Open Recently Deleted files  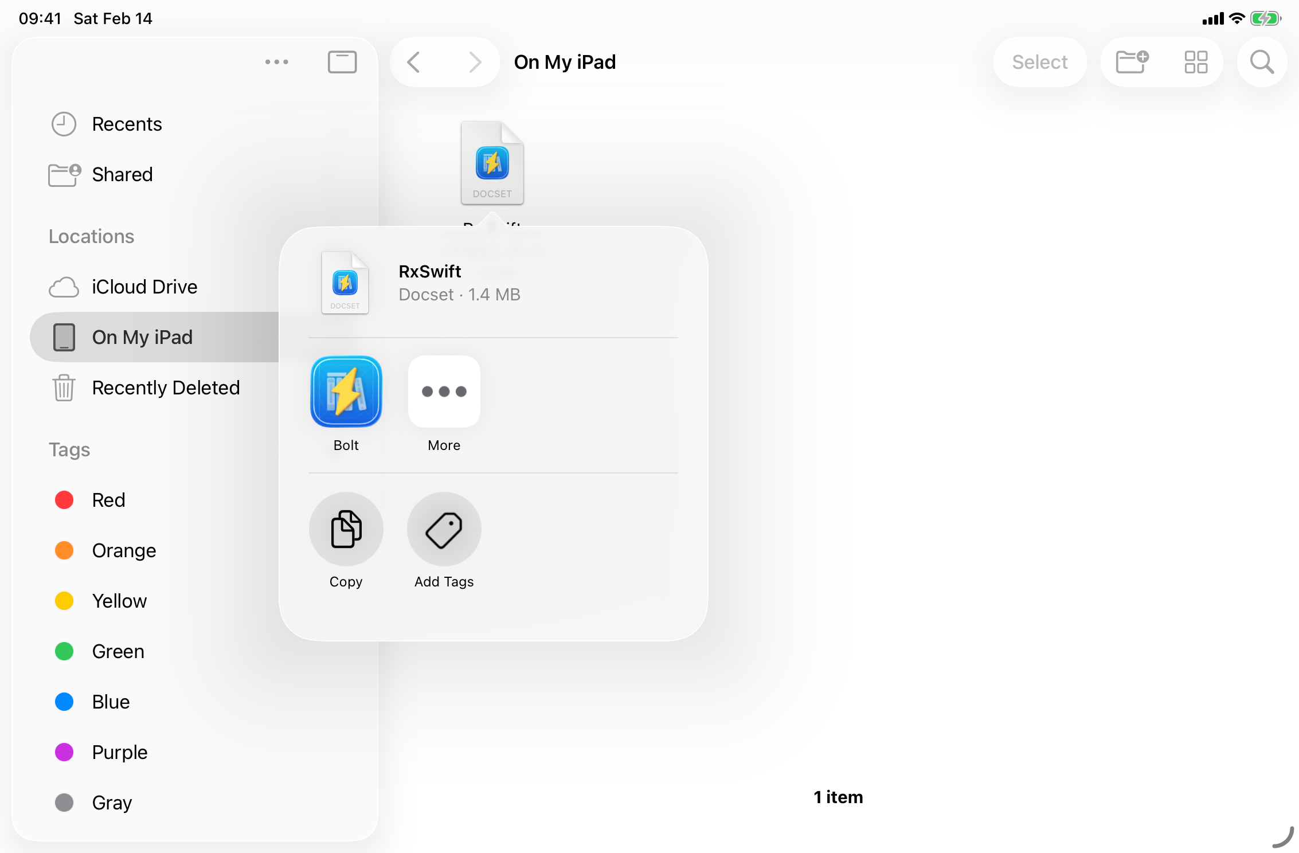point(166,388)
